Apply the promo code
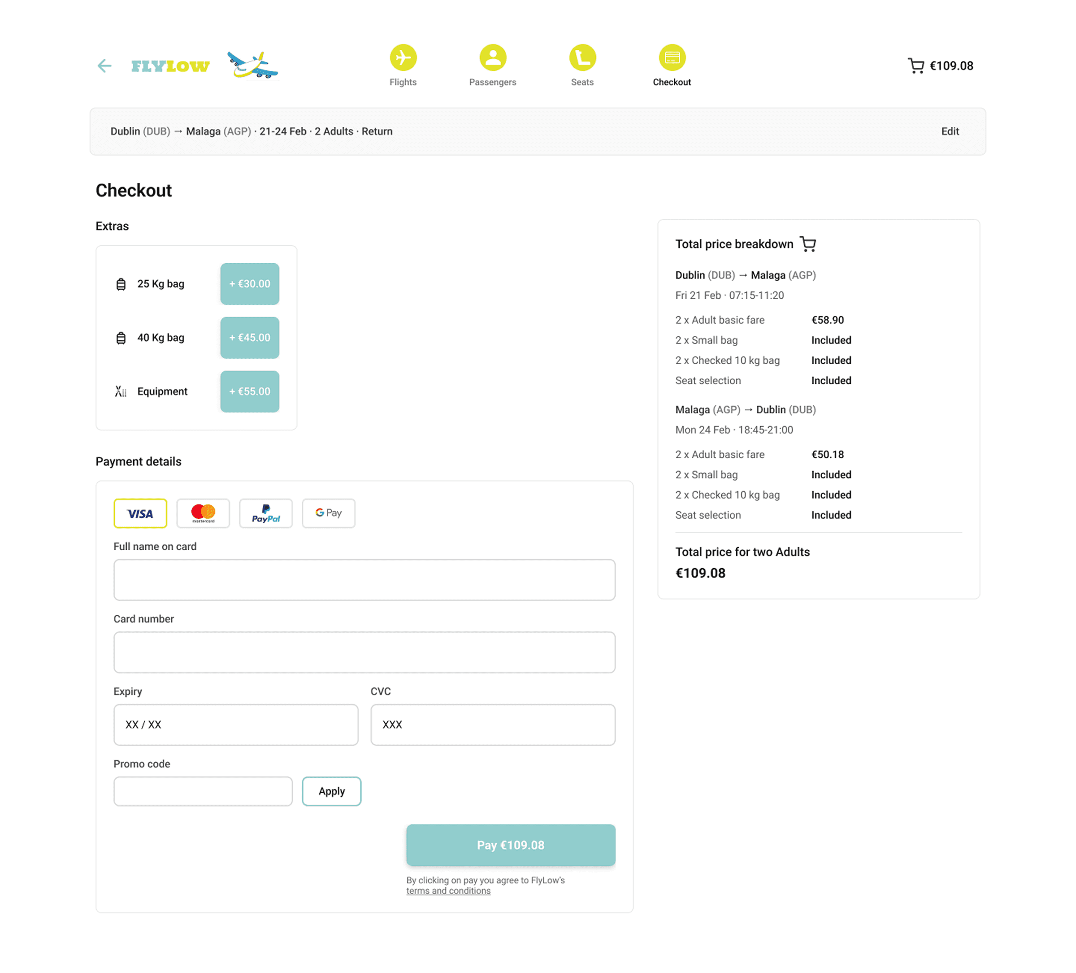The image size is (1076, 973). [331, 791]
